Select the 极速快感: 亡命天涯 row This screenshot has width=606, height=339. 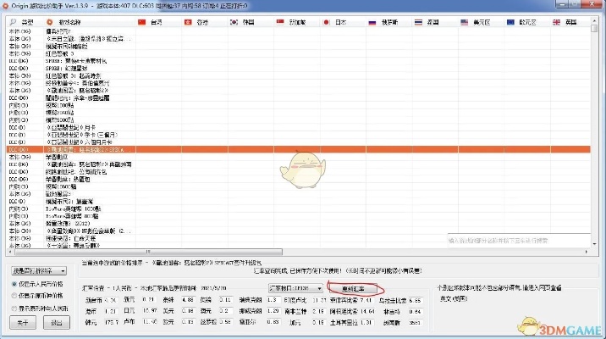coord(299,238)
